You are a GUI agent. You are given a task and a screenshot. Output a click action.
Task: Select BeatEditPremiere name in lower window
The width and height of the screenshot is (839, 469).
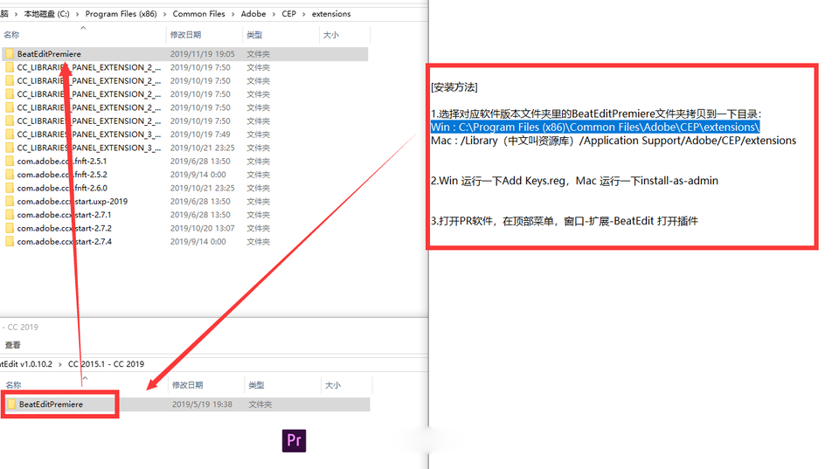(51, 404)
